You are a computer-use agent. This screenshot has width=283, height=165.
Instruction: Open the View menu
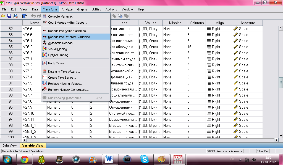click(24, 9)
